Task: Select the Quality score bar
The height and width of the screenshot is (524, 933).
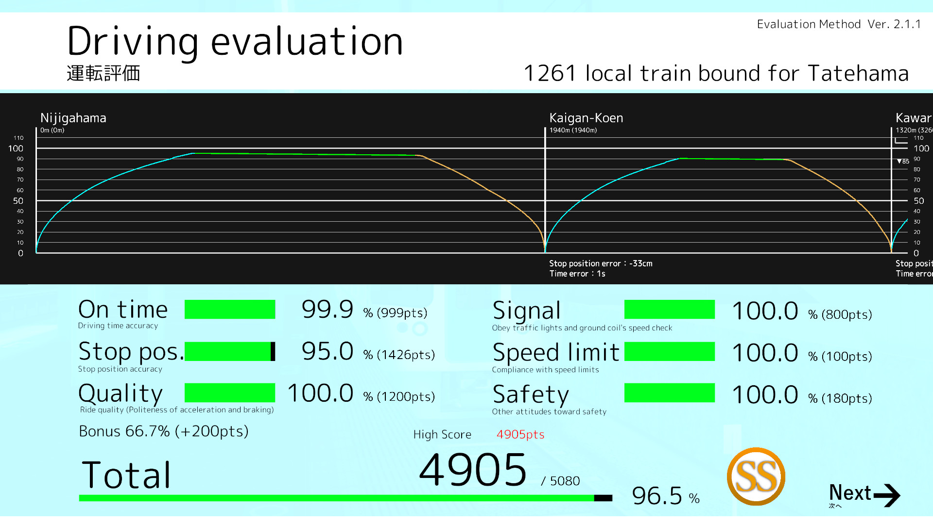Action: pyautogui.click(x=230, y=393)
